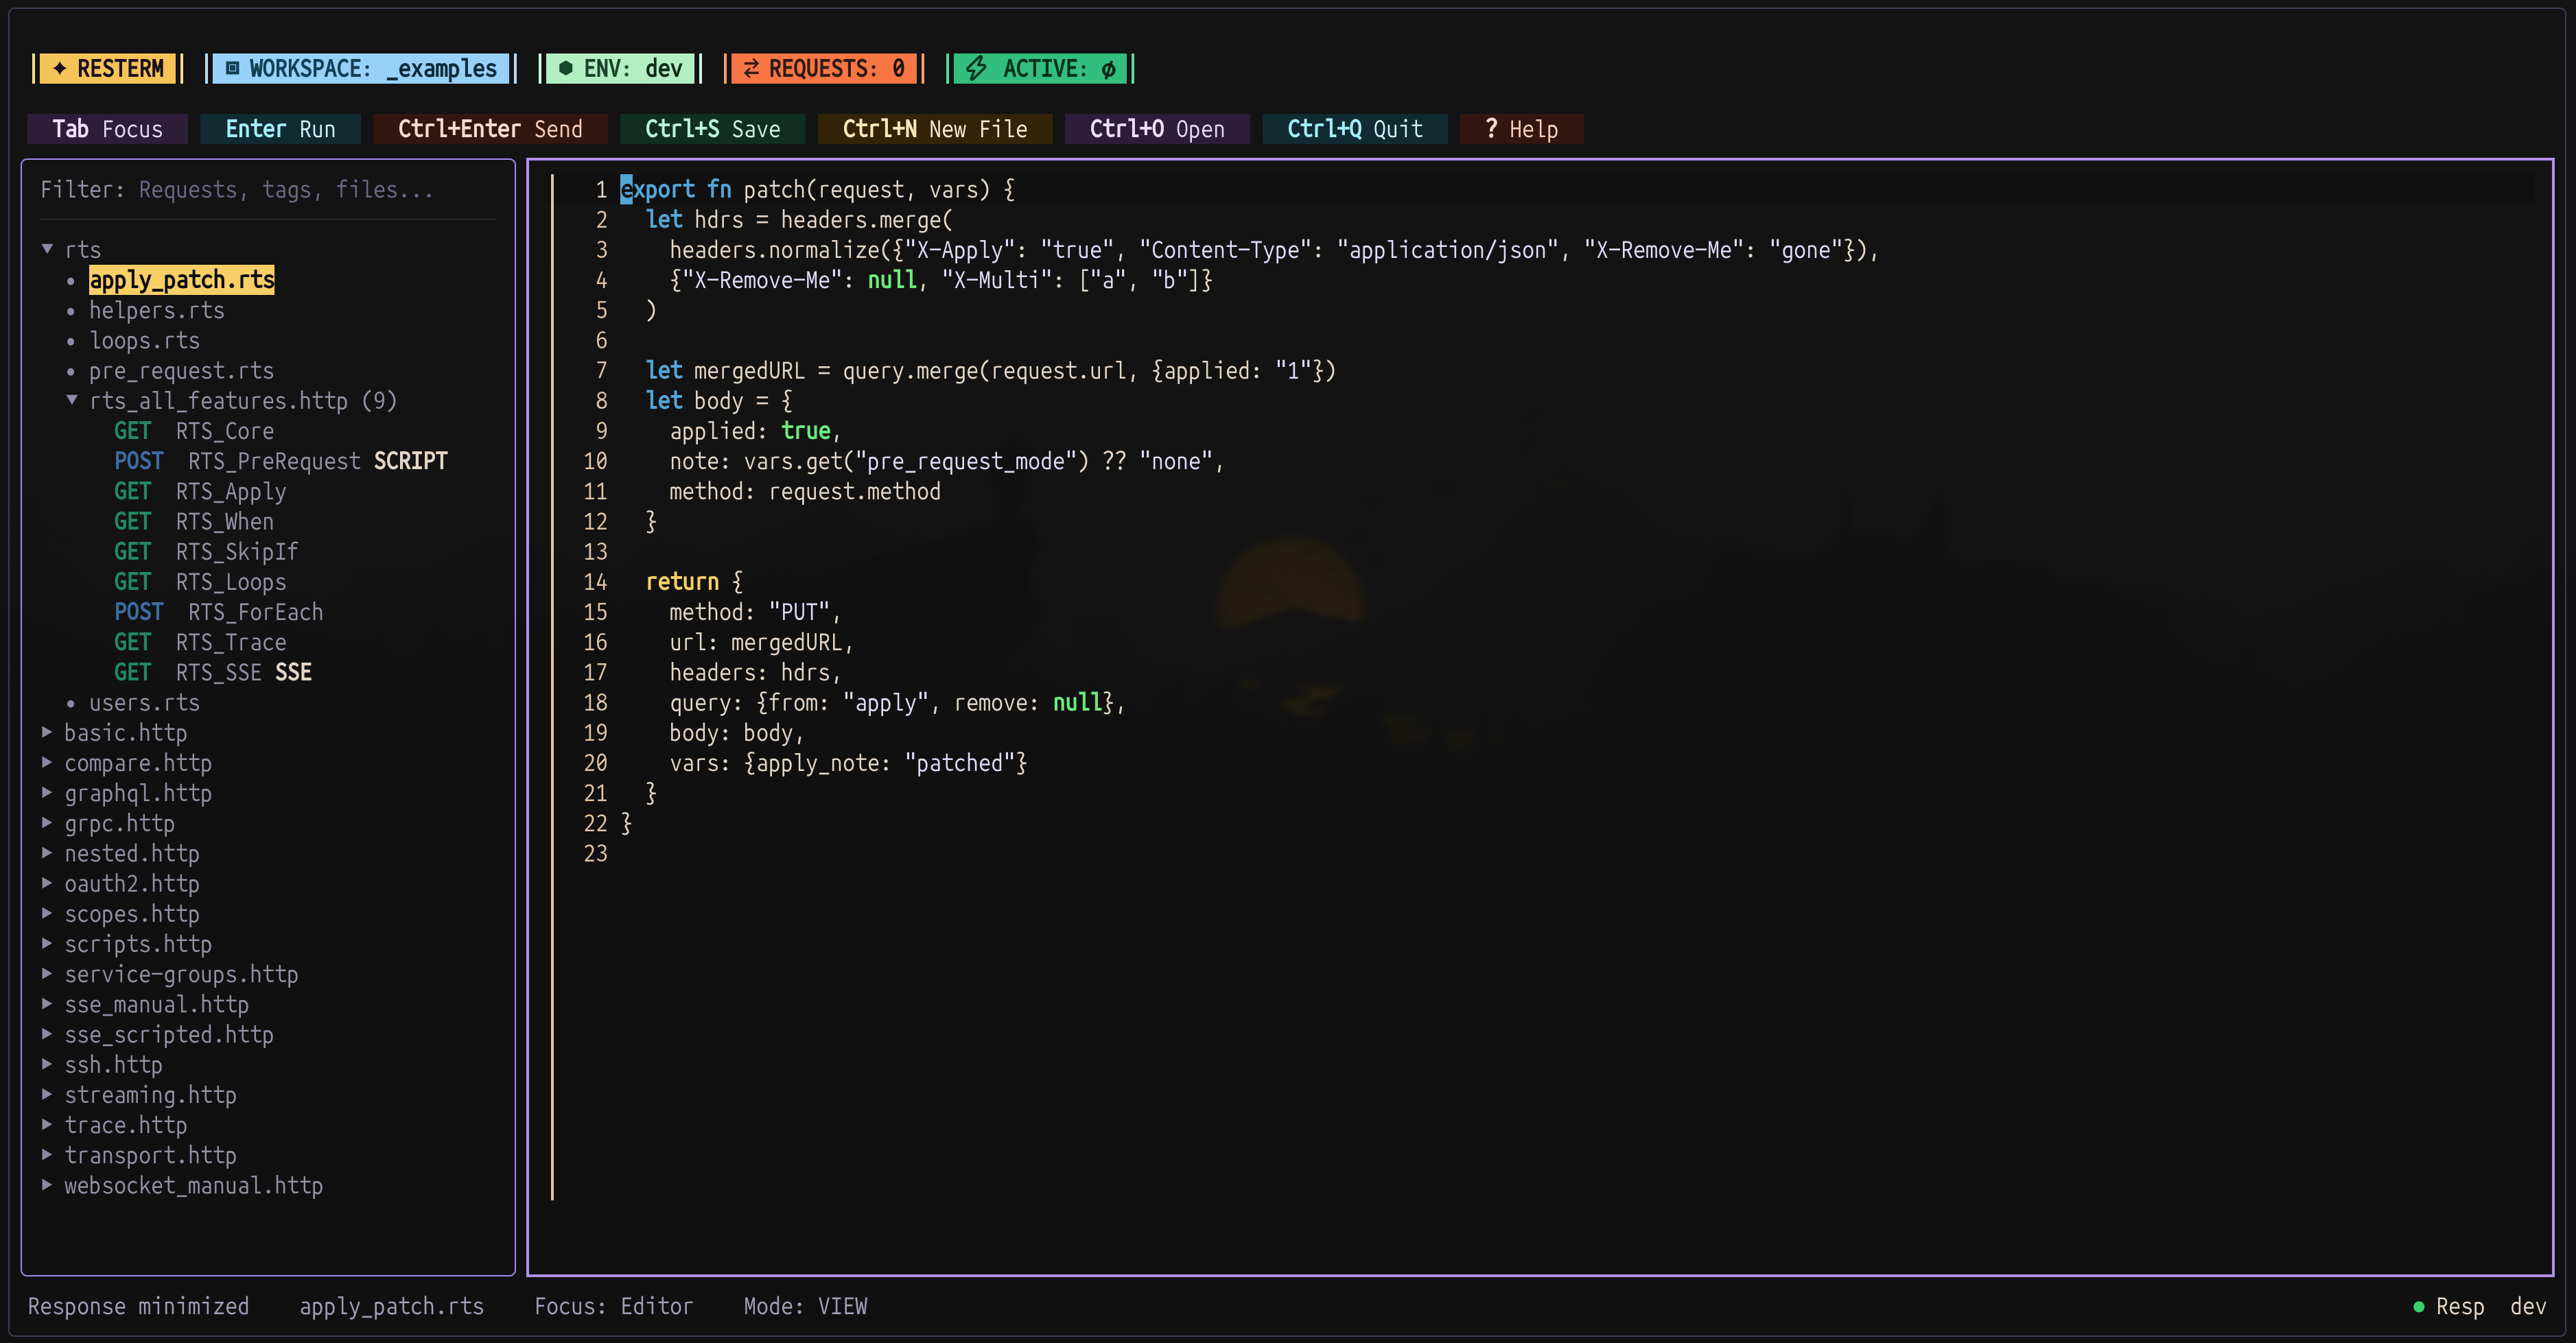Click the ENV dot icon
This screenshot has height=1343, width=2576.
[x=566, y=69]
